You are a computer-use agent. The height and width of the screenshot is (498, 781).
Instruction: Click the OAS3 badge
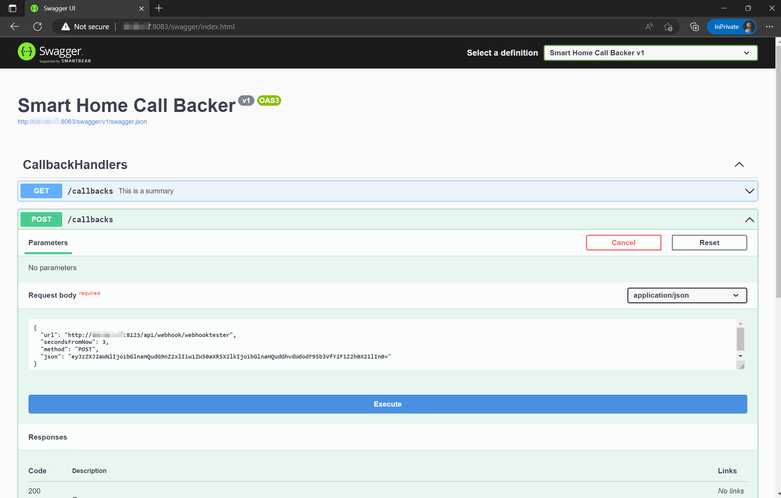click(269, 101)
